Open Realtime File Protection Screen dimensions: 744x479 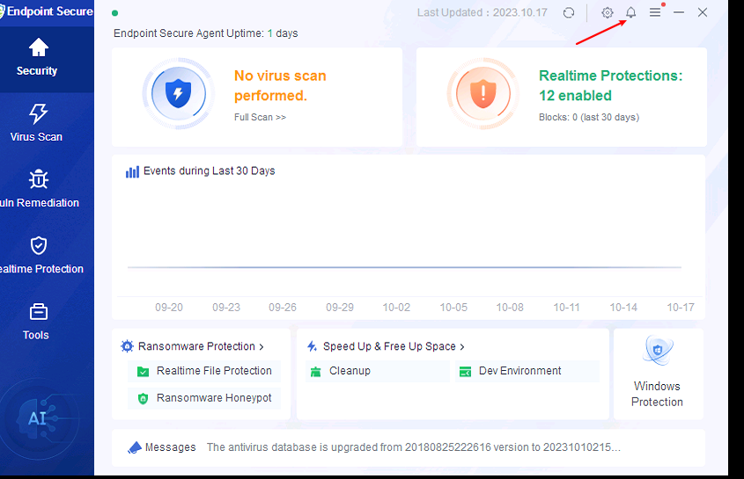[204, 371]
